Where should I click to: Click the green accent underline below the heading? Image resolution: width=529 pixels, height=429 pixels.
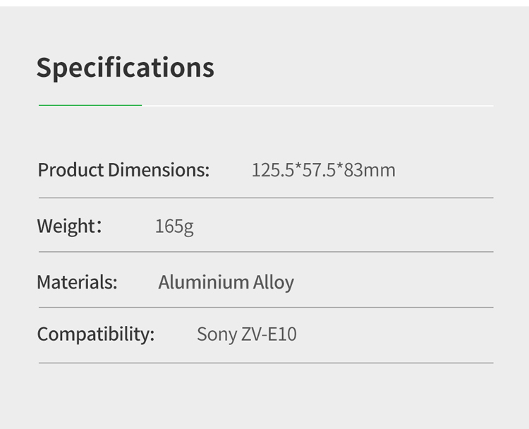tap(90, 105)
